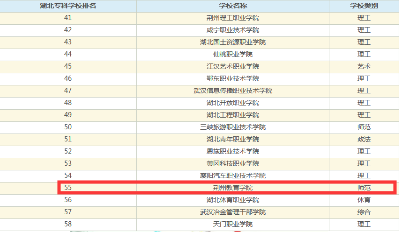Click on 三峡旅游职业技术学院
Viewport: 402px width, 232px height.
tap(233, 127)
